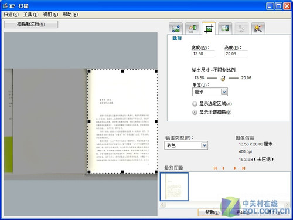The image size is (293, 220).
Task: Open the 视图(V) menu
Action: [50, 15]
